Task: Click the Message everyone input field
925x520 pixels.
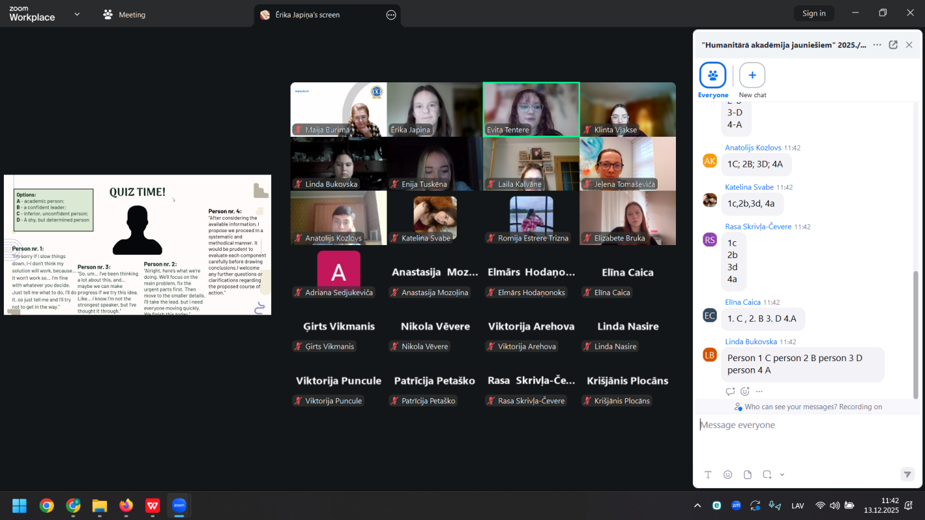Action: tap(804, 425)
